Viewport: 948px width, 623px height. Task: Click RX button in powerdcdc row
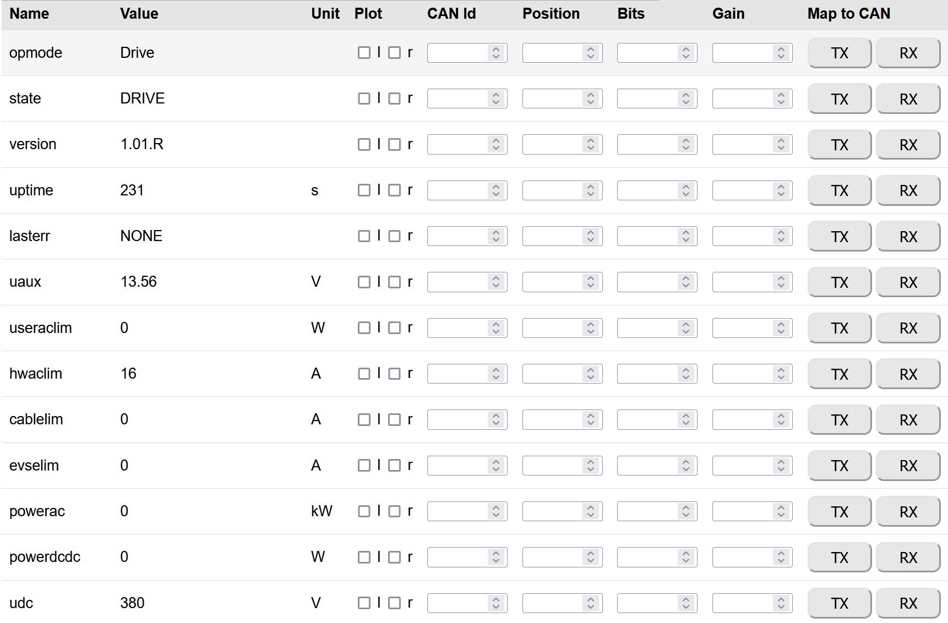point(908,558)
